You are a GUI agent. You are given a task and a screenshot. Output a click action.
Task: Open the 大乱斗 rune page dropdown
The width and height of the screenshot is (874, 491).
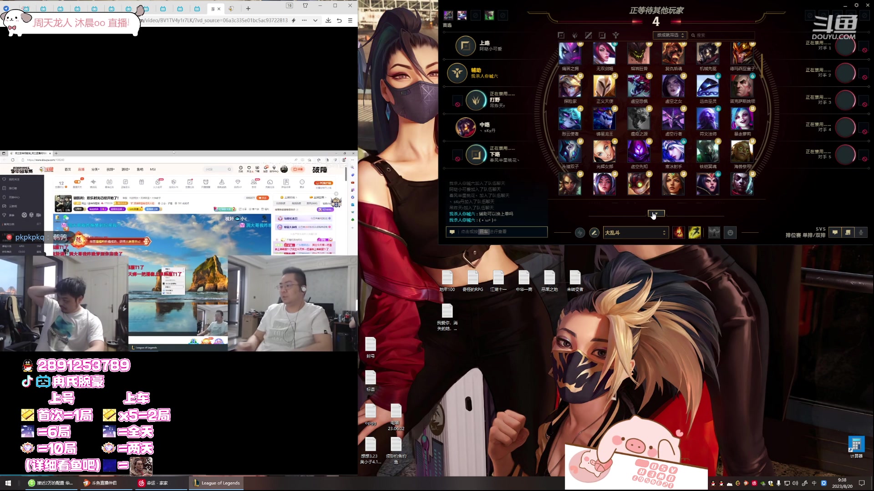635,233
